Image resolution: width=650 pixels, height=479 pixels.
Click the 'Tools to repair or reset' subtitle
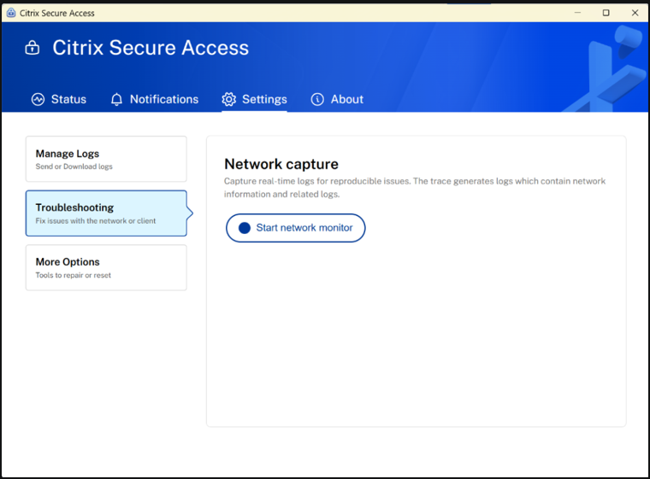74,275
